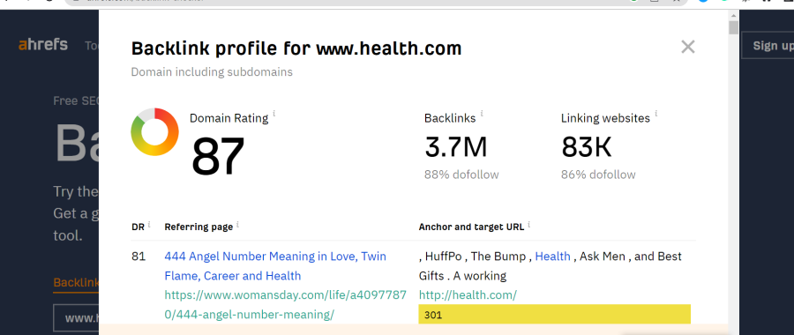Select the 83K linking websites value

point(587,147)
